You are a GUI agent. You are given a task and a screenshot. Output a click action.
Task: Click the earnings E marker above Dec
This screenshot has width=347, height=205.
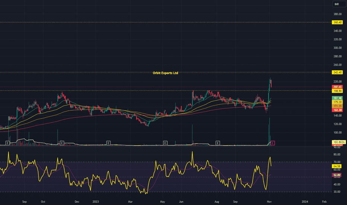coord(62,143)
